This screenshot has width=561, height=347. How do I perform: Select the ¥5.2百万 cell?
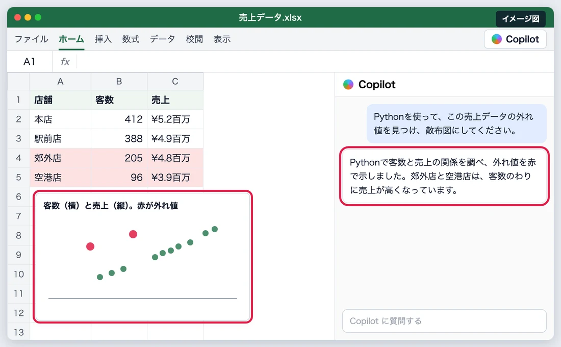point(175,119)
